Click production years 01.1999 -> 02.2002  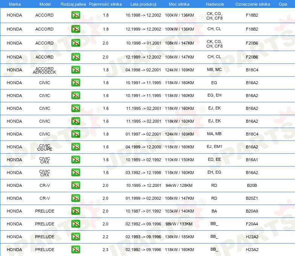pos(143,198)
